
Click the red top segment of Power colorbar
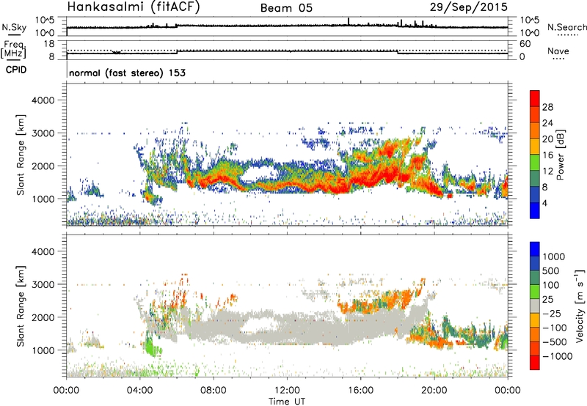pos(535,98)
